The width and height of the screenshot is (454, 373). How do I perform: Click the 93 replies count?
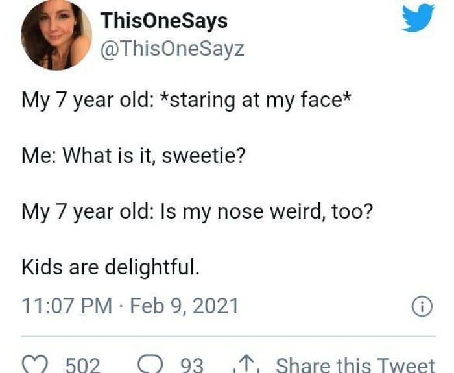[191, 365]
